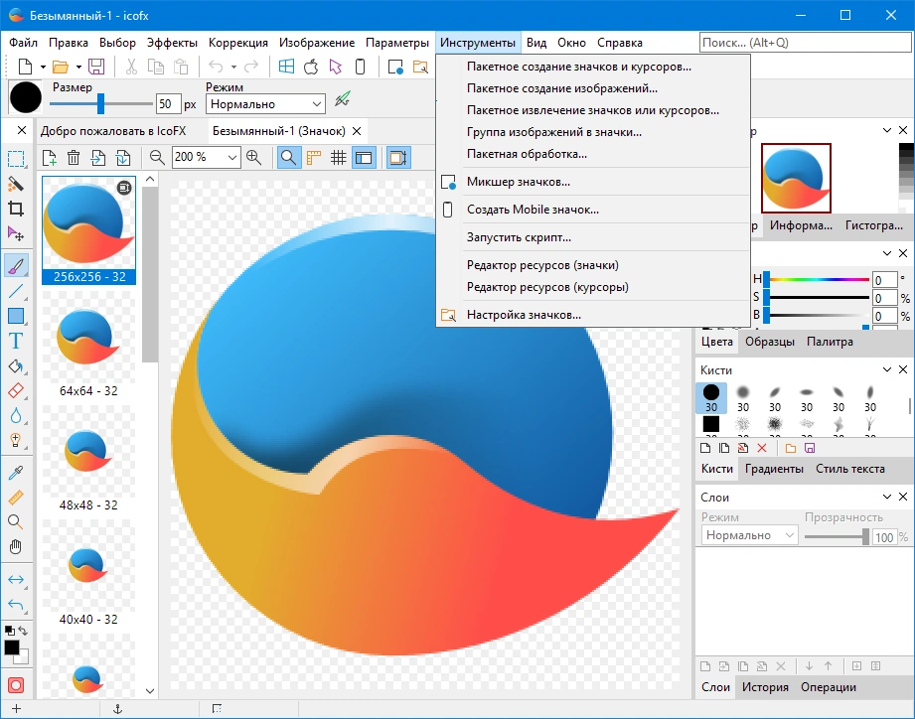This screenshot has height=719, width=915.
Task: Switch to the Градиенты tab
Action: pos(774,469)
